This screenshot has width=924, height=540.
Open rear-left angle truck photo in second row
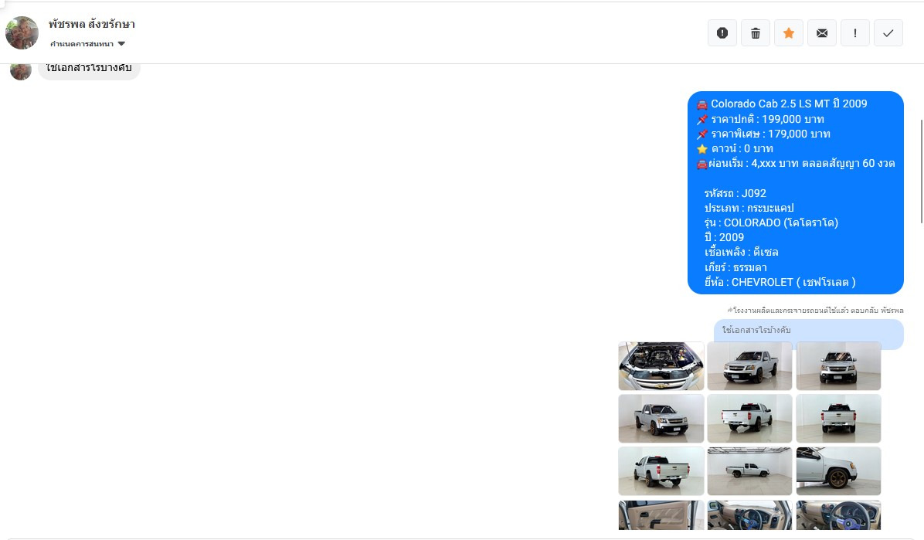pos(749,419)
